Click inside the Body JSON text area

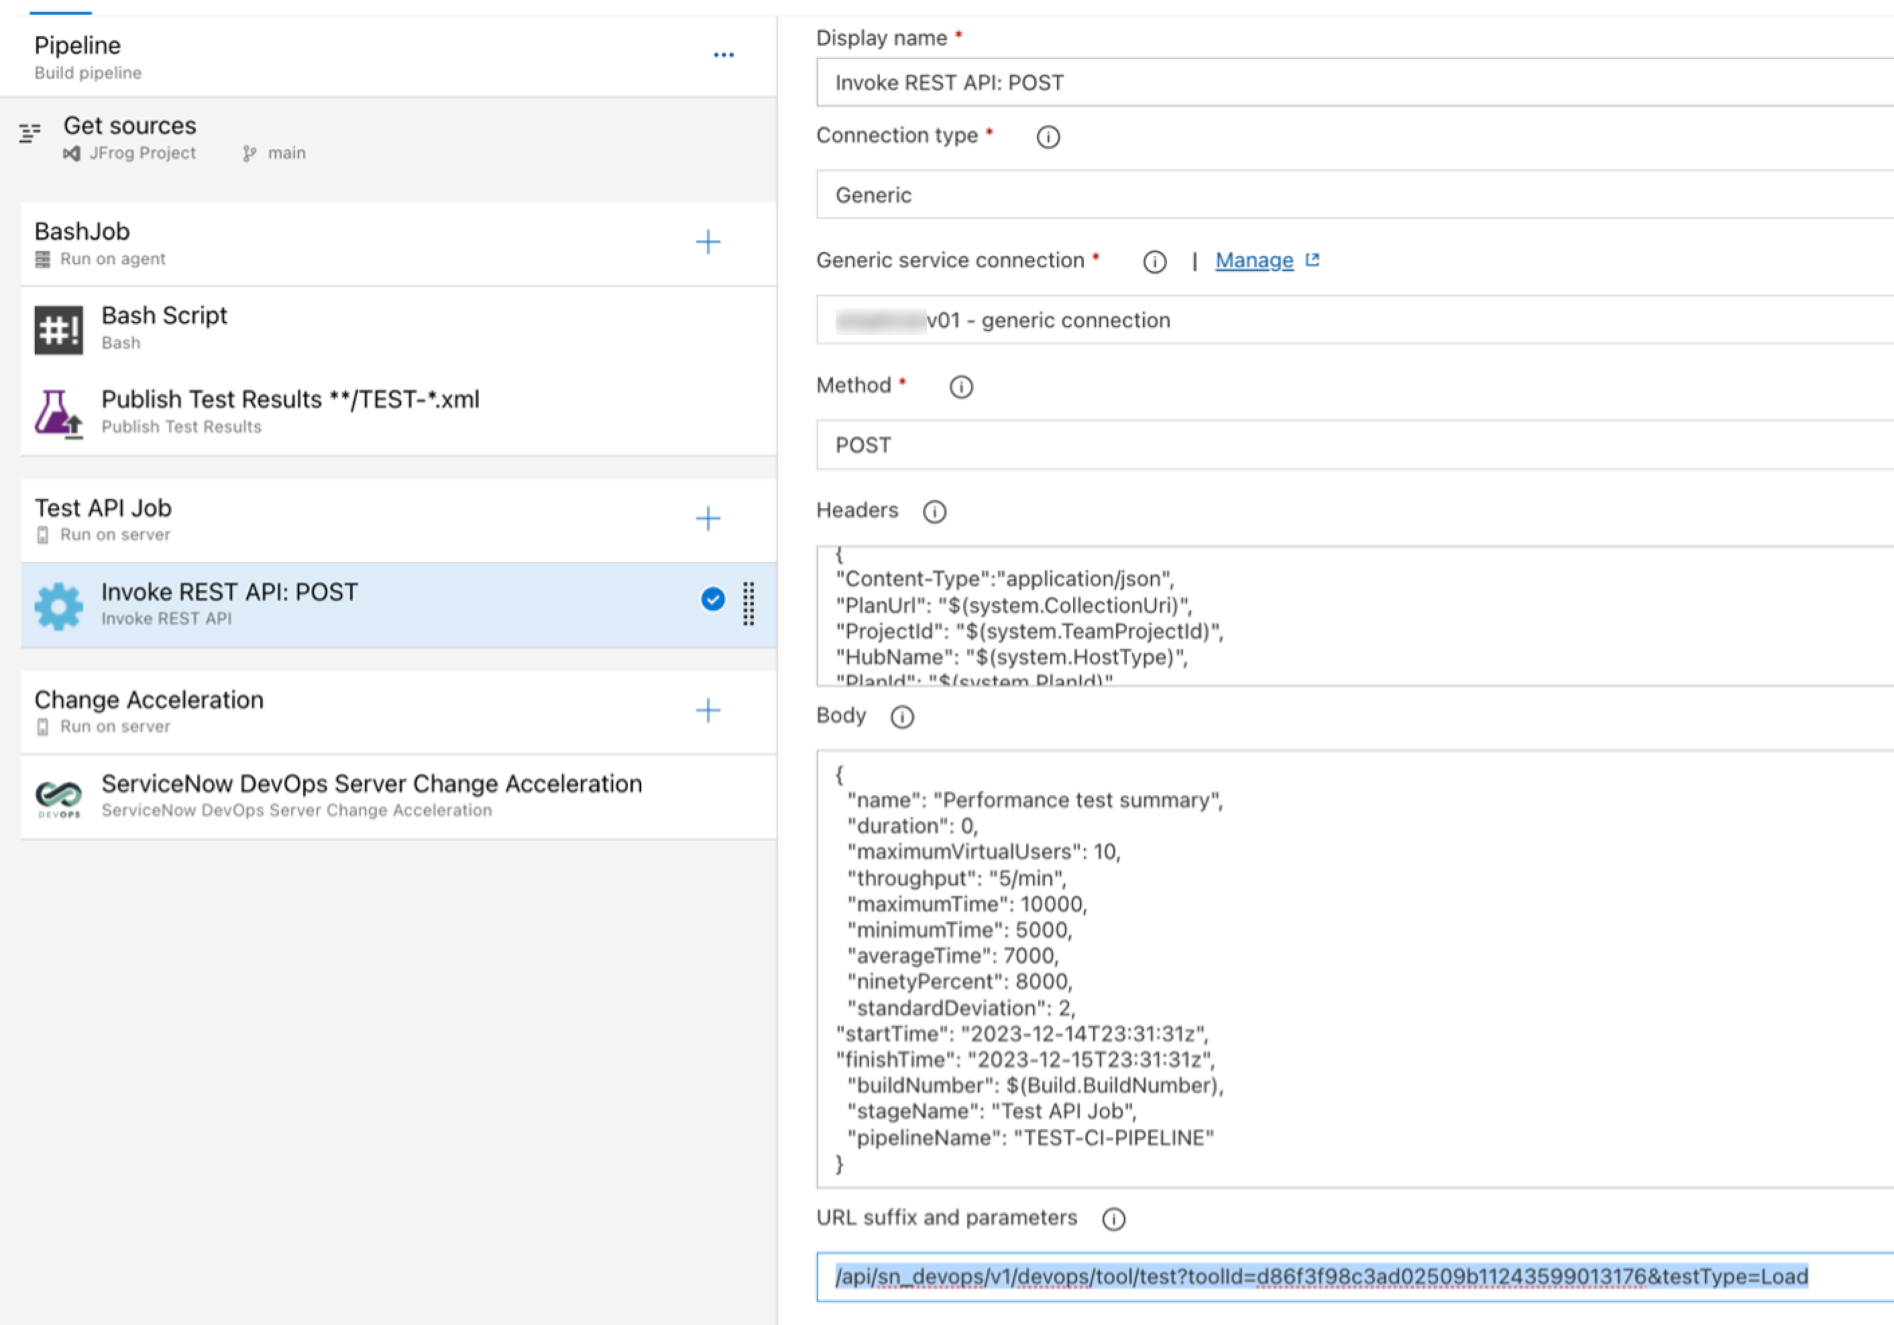(x=1354, y=969)
